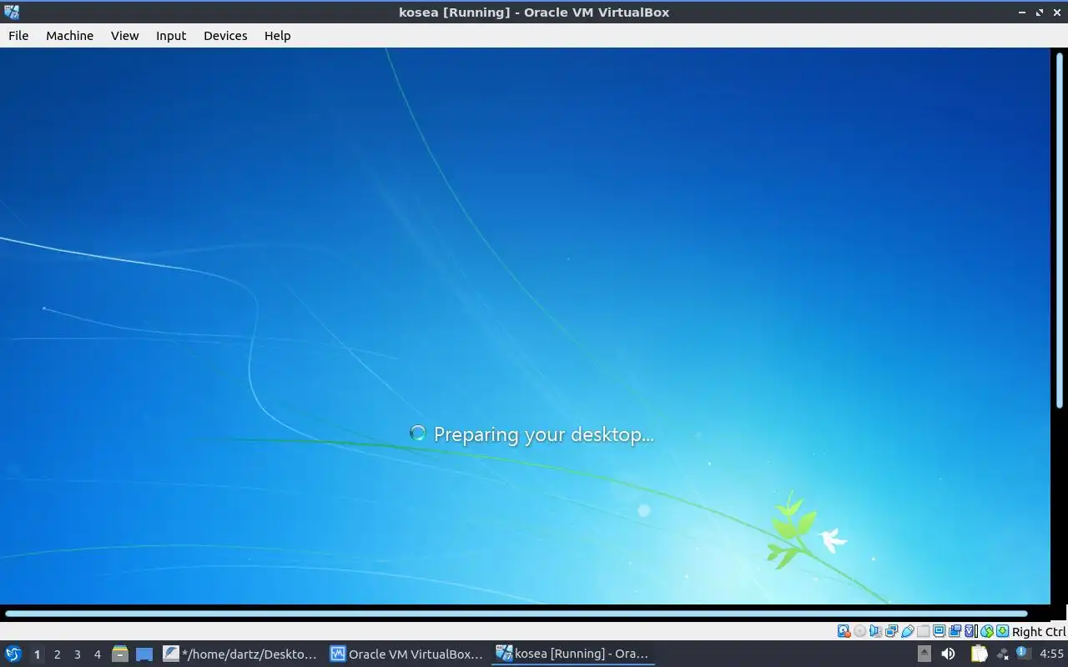Click the volume speaker tray icon
The width and height of the screenshot is (1068, 667).
click(948, 654)
